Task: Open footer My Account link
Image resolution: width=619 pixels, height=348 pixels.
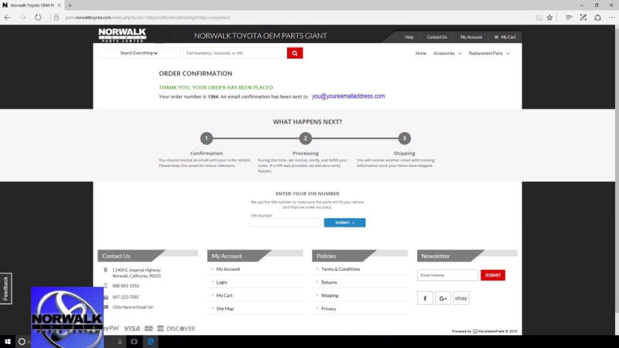Action: pyautogui.click(x=228, y=269)
